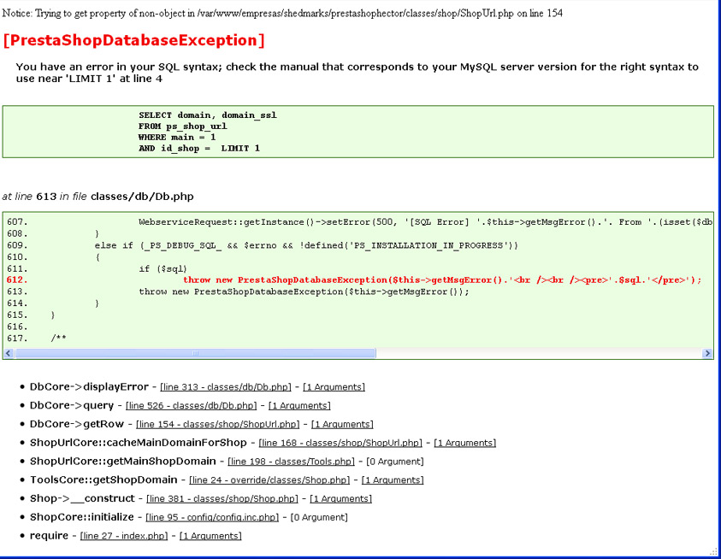Click code line 611 'if ($sql)'

coord(163,268)
